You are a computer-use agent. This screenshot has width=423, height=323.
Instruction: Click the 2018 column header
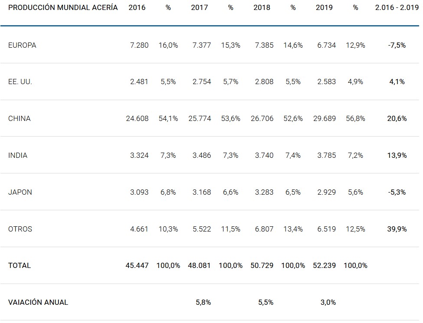click(262, 8)
